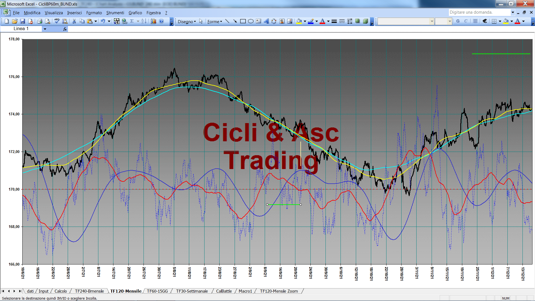Switch to the TF240-Bmensile sheet tab

pos(89,291)
